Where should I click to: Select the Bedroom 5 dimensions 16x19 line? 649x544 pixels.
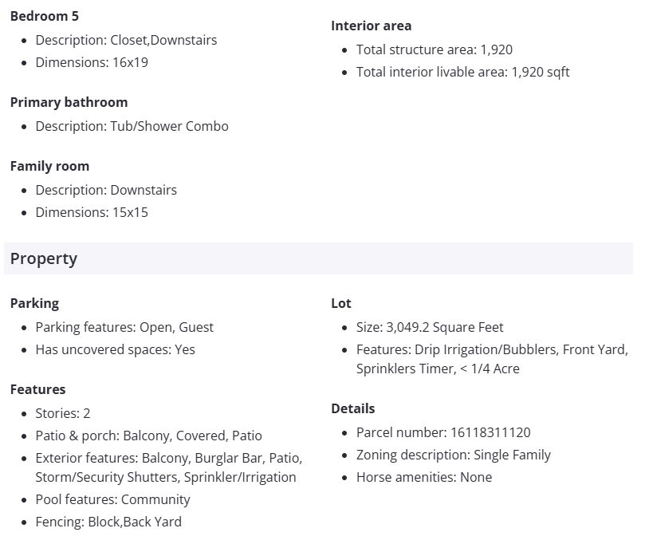92,62
